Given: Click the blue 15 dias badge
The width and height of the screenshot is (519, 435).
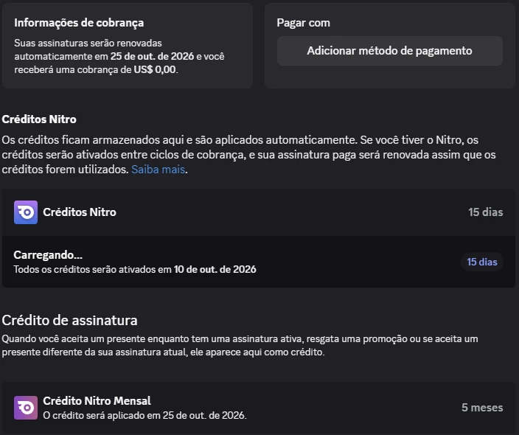Looking at the screenshot, I should (482, 262).
